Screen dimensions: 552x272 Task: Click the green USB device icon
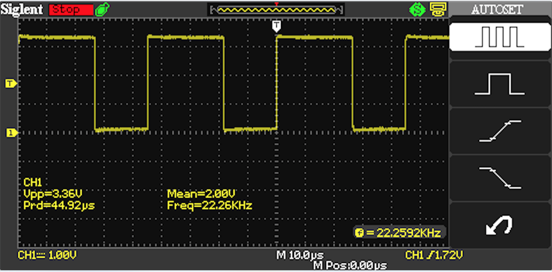coord(102,10)
